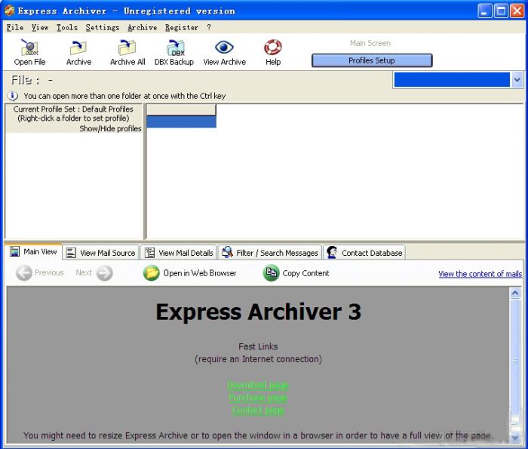Click the preview pane vertical scrollbar thumb
The image size is (528, 449).
tap(515, 361)
